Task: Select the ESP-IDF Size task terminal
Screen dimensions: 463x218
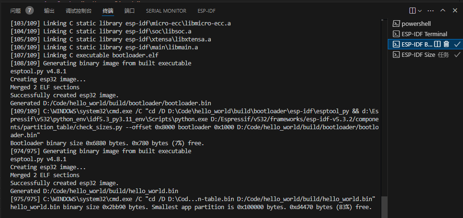Action: (x=418, y=54)
